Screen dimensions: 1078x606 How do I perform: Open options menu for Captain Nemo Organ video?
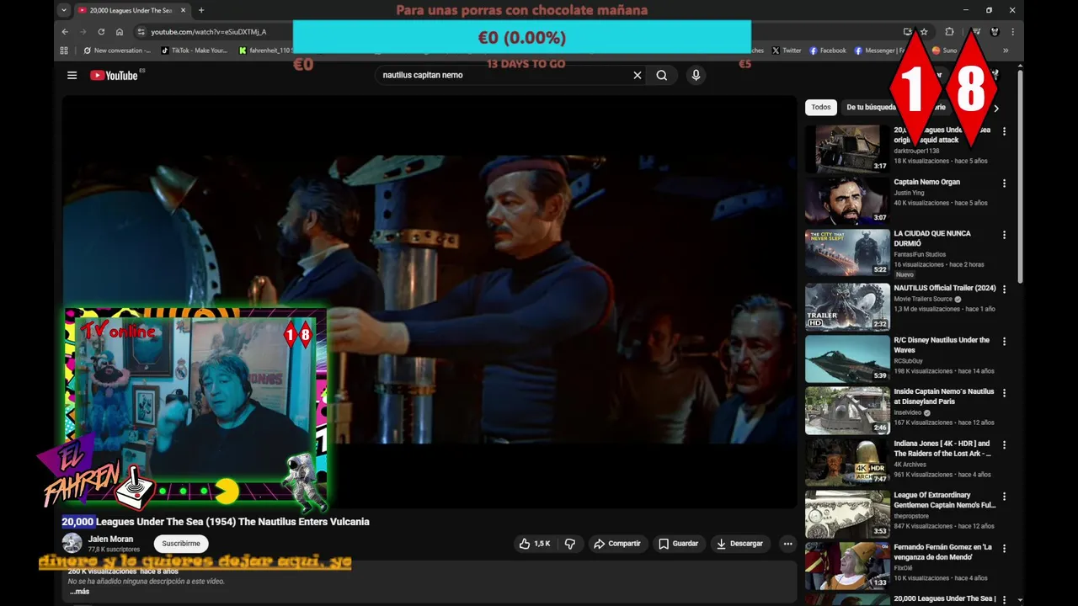pos(1004,183)
